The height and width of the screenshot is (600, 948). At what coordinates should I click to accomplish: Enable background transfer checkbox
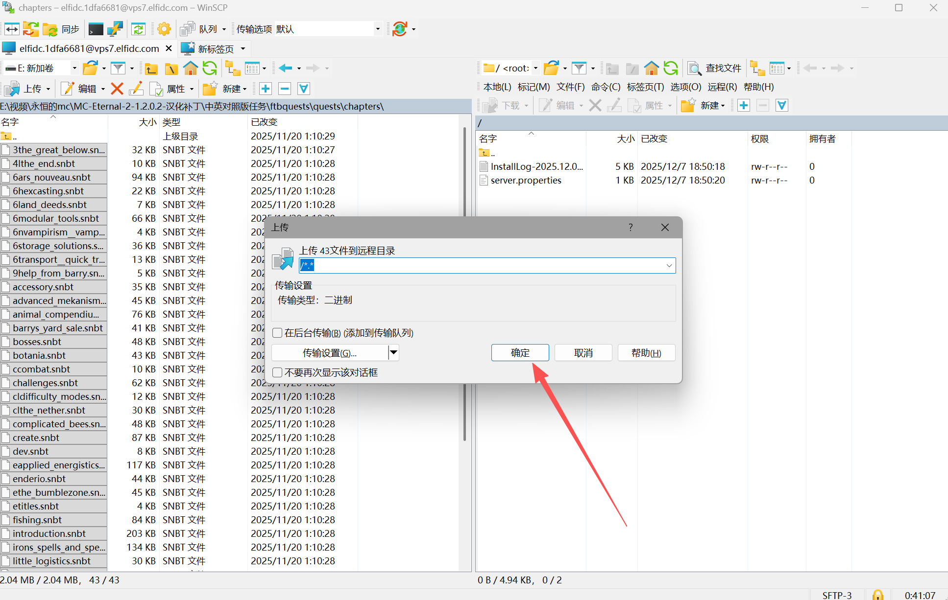[x=277, y=333]
